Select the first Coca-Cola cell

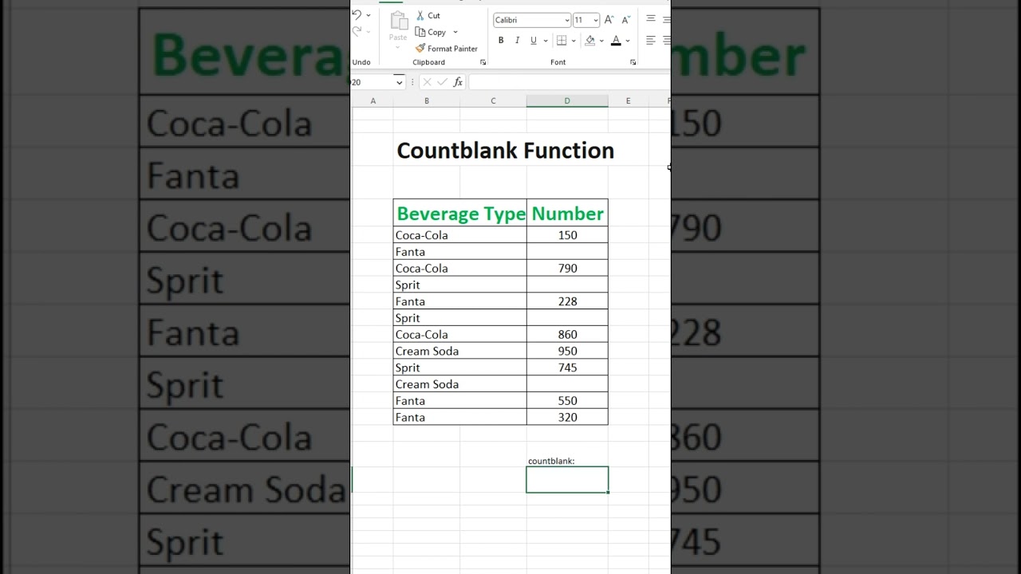click(x=460, y=235)
